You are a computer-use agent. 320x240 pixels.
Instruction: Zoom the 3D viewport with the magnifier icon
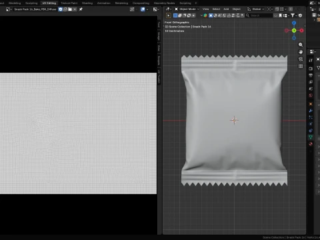point(301,45)
